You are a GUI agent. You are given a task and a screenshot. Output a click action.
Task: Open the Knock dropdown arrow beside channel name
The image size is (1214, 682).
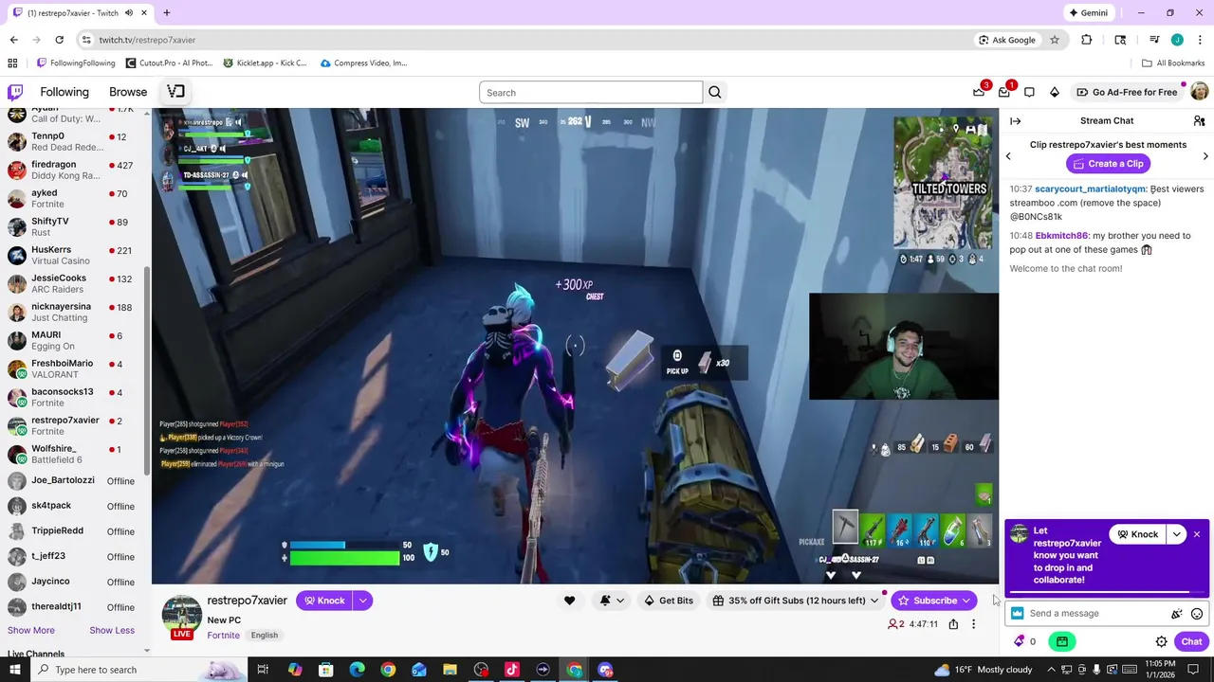362,601
